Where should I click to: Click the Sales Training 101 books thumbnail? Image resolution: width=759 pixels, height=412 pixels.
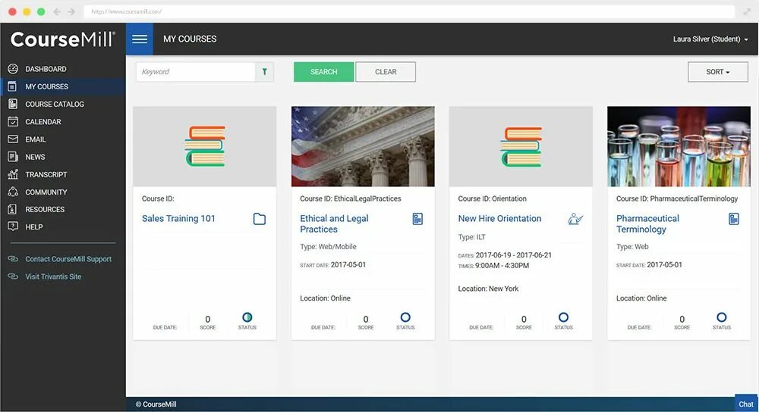pos(205,146)
